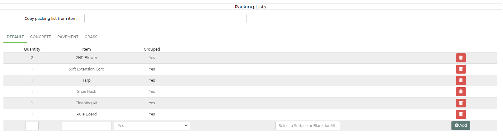Delete the 2HP Blower row

click(461, 58)
